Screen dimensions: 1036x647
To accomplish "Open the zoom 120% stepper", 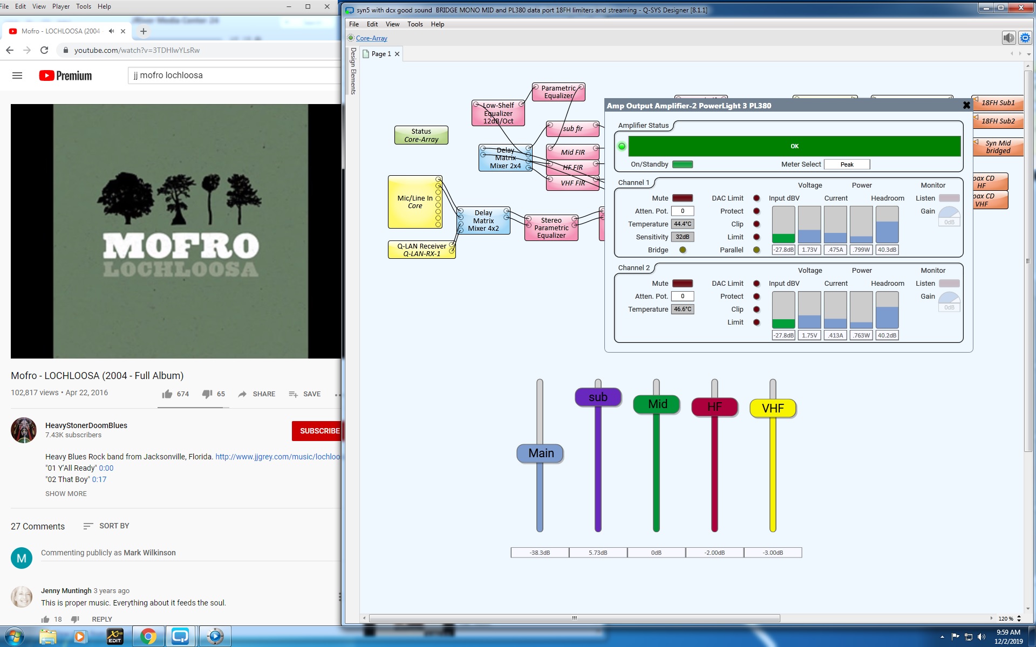I will coord(1019,618).
